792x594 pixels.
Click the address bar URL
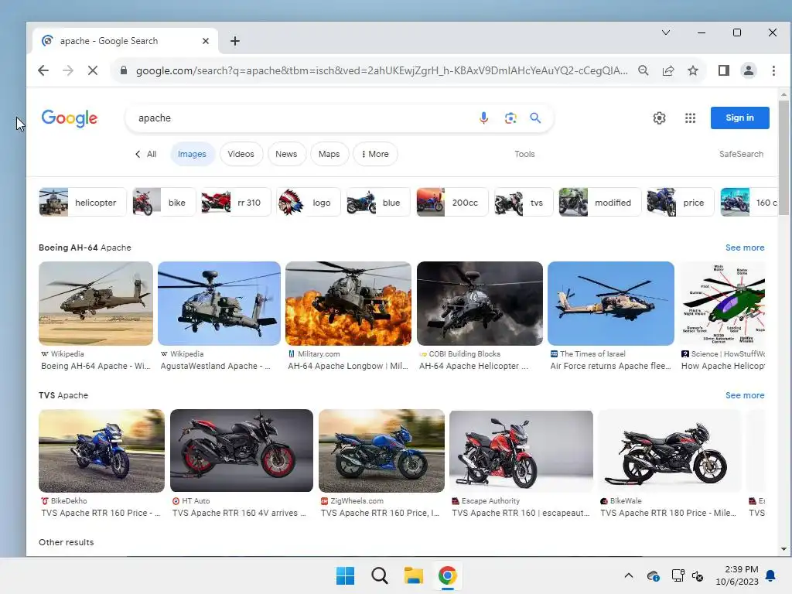coord(381,70)
